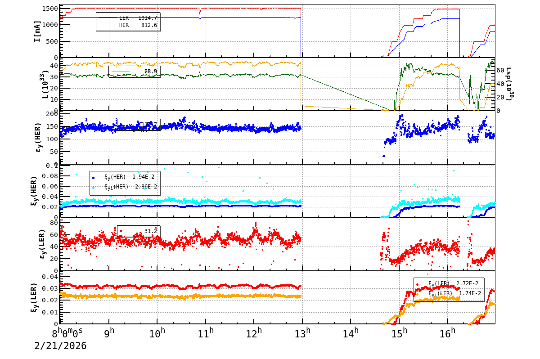This screenshot has height=359, width=540.
Task: Click the εy(LER) axis label
Action: coord(43,244)
